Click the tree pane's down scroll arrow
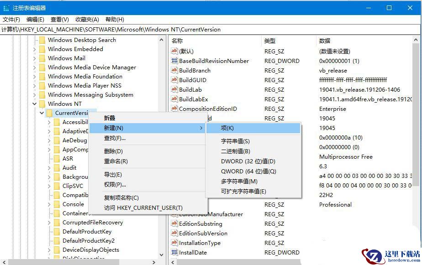 point(162,255)
